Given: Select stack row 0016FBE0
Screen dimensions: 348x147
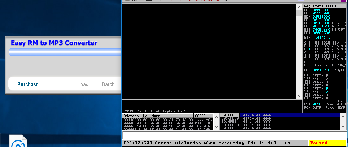Looking at the screenshot, I should (x=280, y=118).
